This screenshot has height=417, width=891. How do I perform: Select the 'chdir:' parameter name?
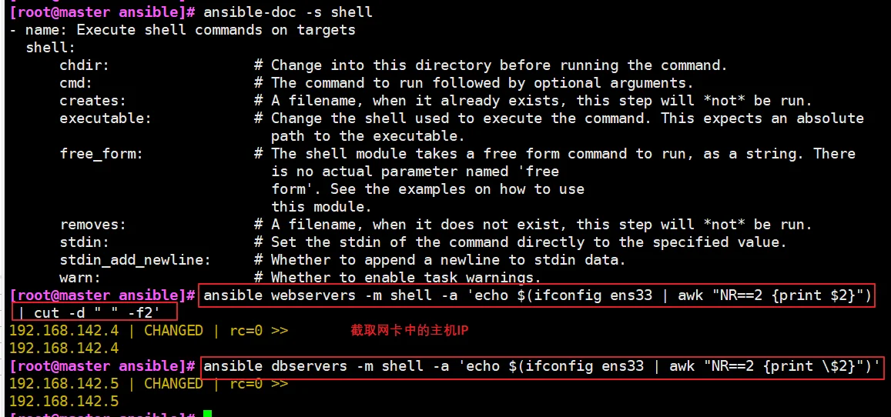(84, 65)
